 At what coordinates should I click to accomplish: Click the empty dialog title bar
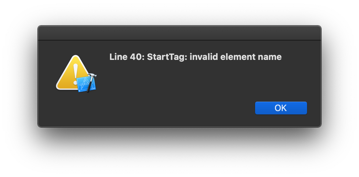point(179,33)
